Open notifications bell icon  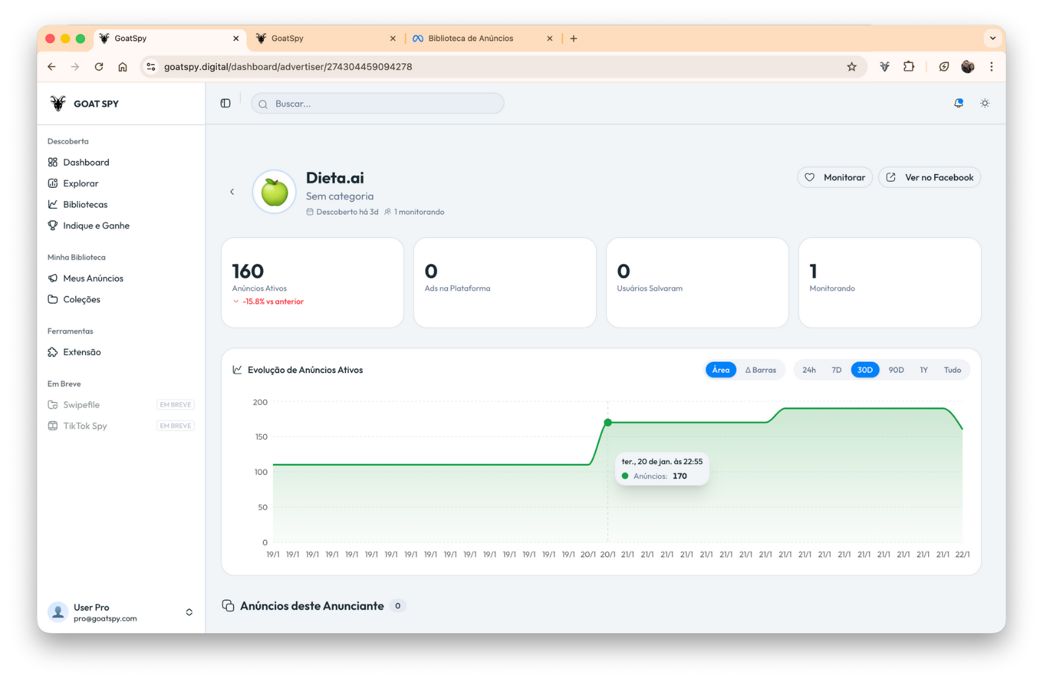(958, 103)
